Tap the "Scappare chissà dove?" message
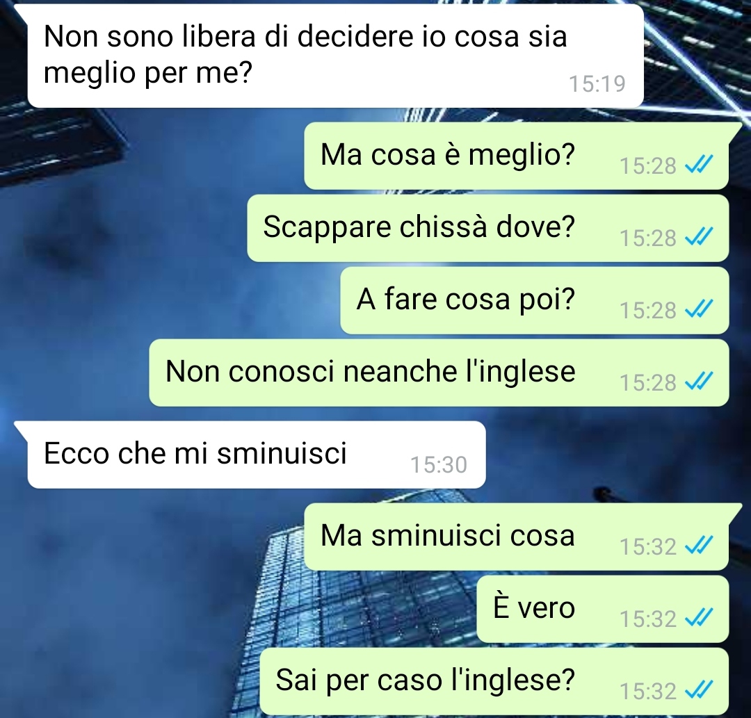 (488, 228)
